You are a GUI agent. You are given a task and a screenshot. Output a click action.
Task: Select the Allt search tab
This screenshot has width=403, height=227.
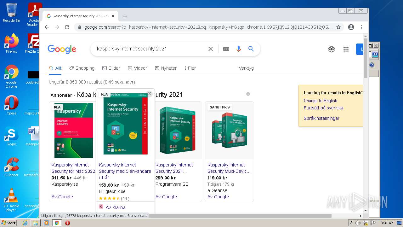(x=55, y=68)
